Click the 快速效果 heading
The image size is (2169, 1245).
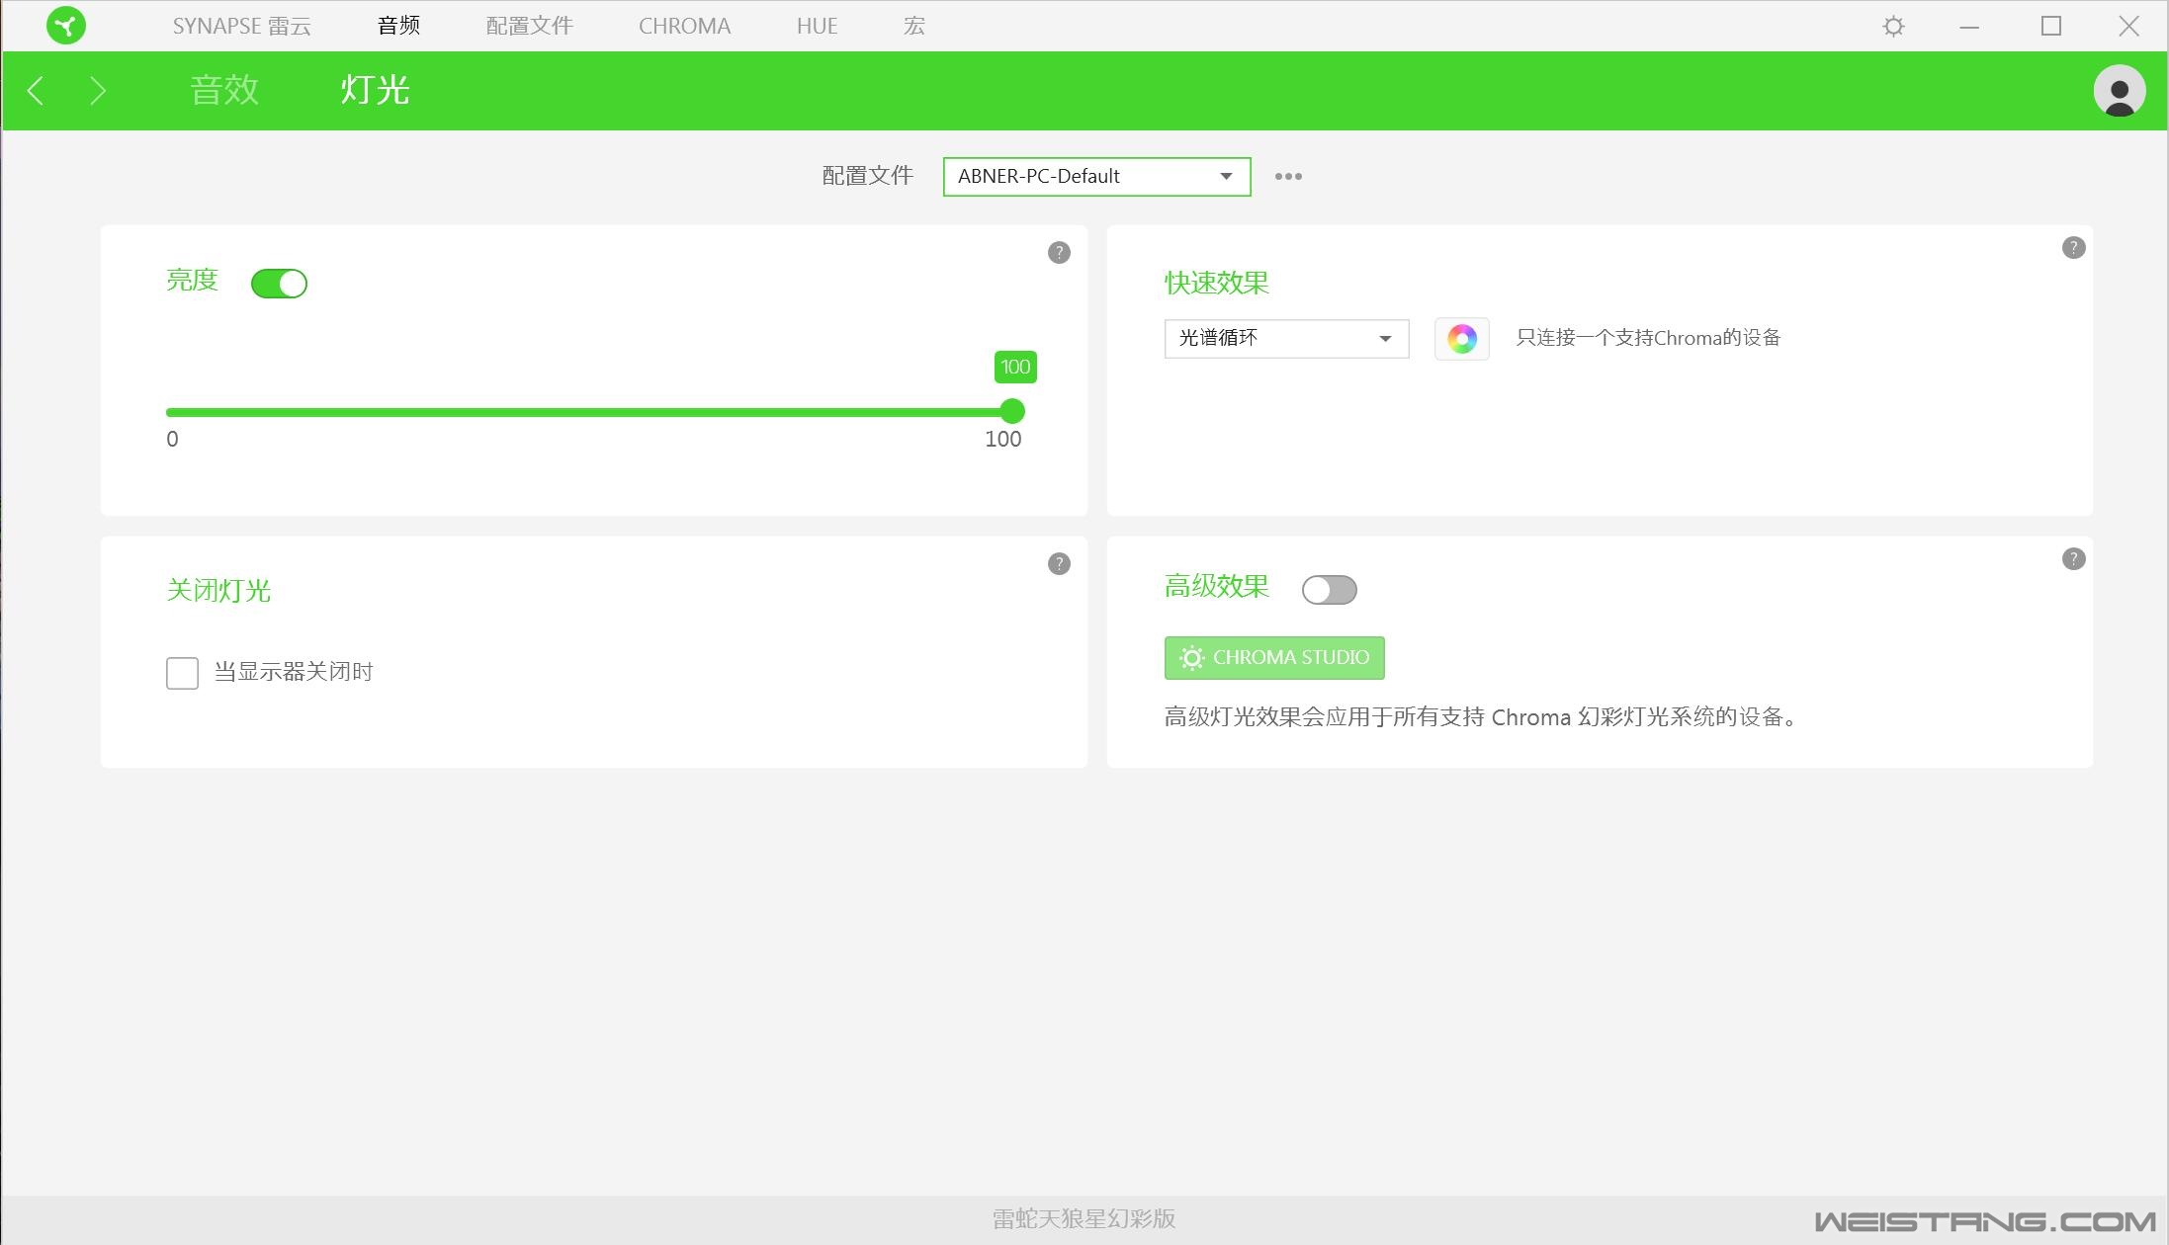[x=1217, y=284]
